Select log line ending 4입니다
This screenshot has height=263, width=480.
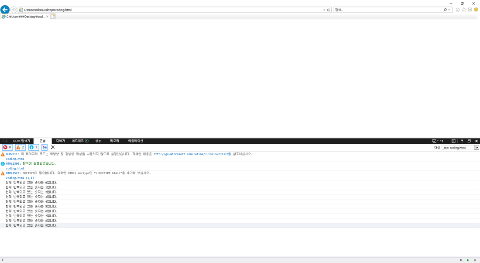(240, 202)
